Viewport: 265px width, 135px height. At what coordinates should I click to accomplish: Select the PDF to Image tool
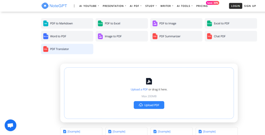click(x=176, y=23)
